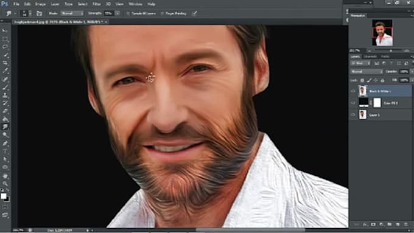Toggle adjustment layer filter icon
The image size is (414, 233).
[384, 63]
